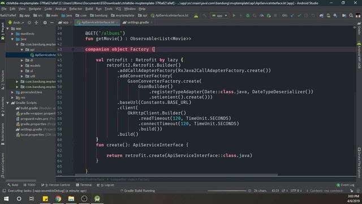
Task: Select the ApiServiceInterface.kt editor tab
Action: (98, 23)
